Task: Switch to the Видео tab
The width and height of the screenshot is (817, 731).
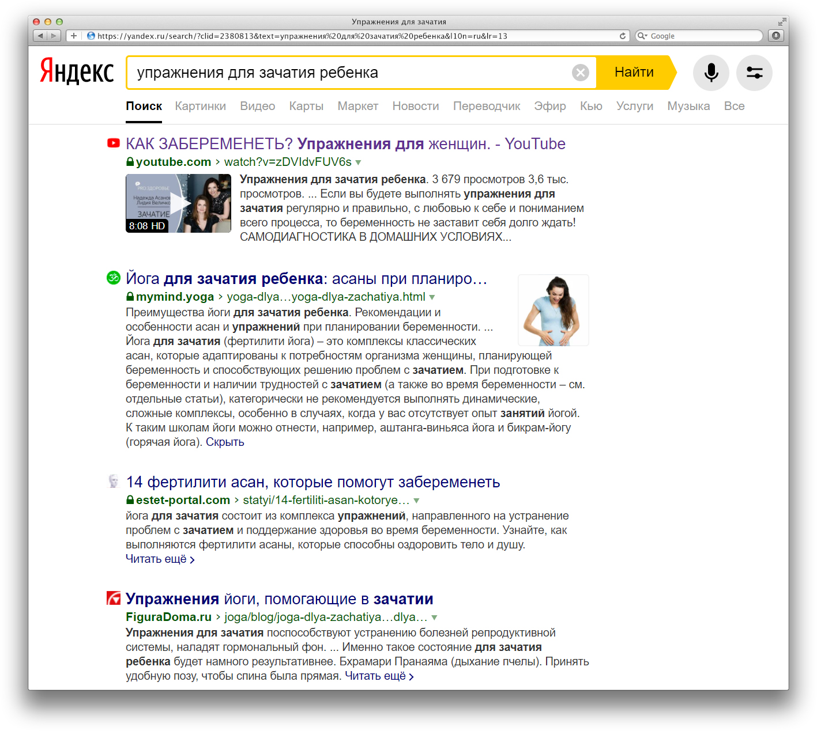Action: pyautogui.click(x=258, y=106)
